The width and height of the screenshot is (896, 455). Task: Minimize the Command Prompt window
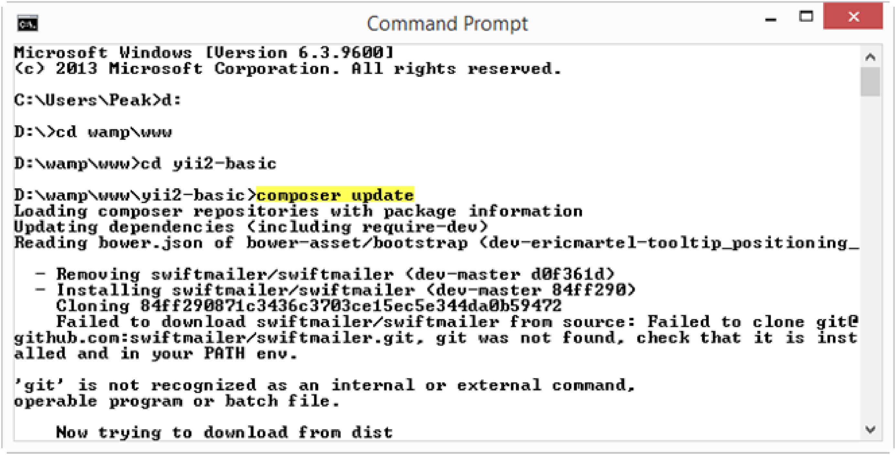tap(771, 19)
